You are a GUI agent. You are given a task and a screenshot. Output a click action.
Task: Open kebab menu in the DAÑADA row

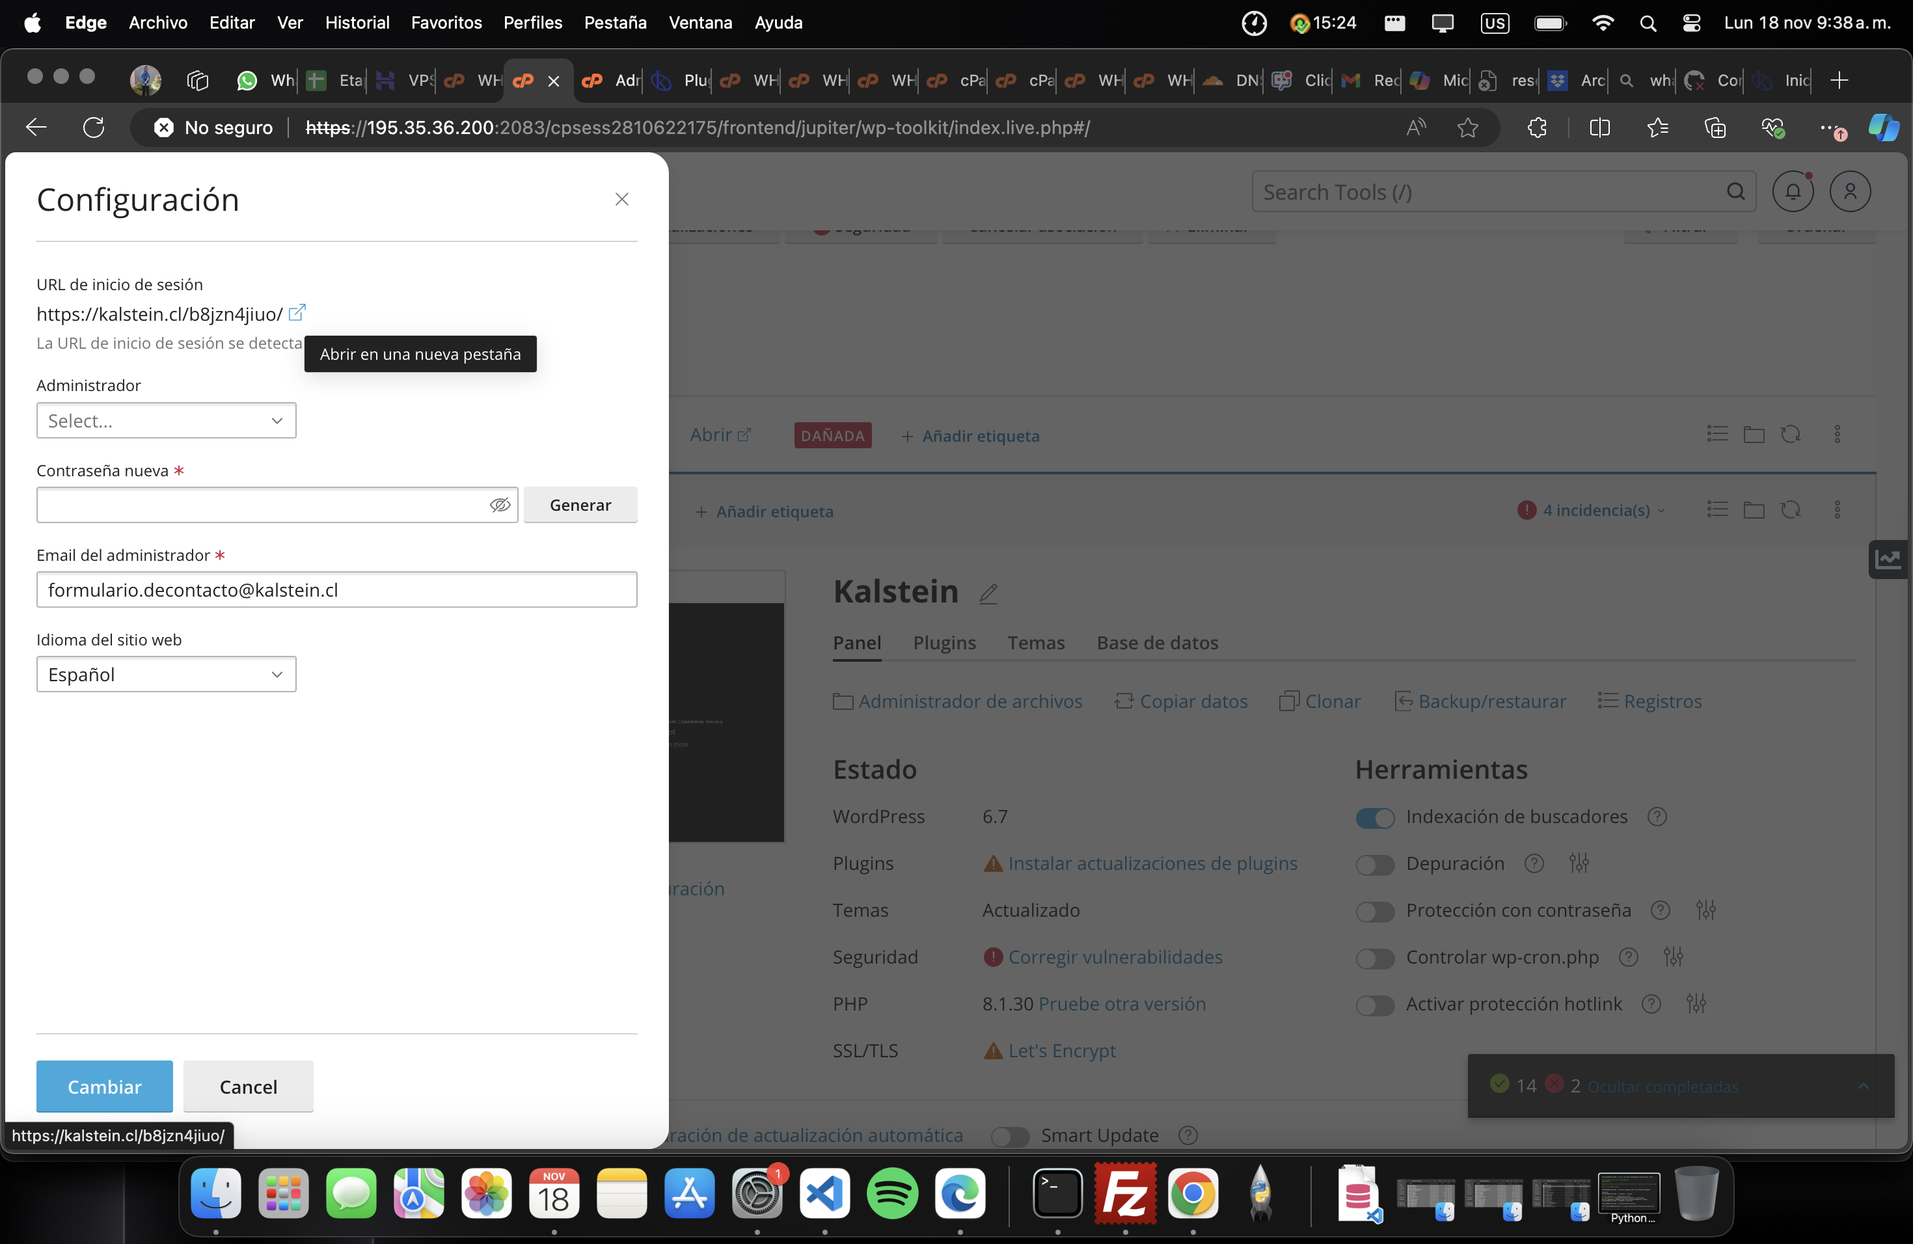(x=1837, y=435)
